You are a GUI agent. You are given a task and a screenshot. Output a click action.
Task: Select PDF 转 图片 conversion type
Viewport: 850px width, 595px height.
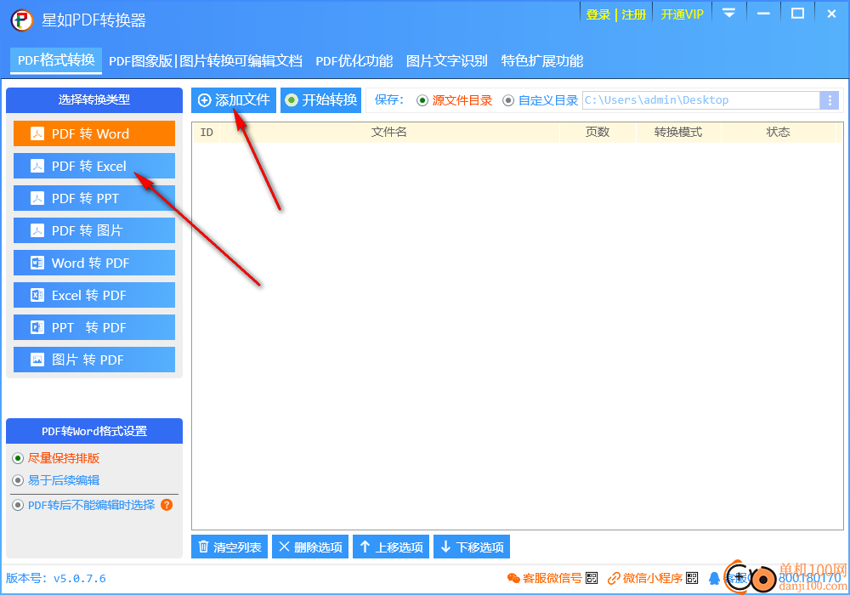(94, 230)
